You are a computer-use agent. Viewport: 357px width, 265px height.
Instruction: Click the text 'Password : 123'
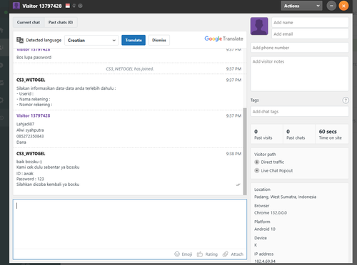[30, 179]
